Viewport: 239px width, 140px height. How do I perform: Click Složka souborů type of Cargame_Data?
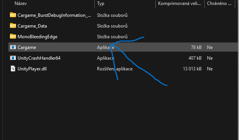pos(112,26)
